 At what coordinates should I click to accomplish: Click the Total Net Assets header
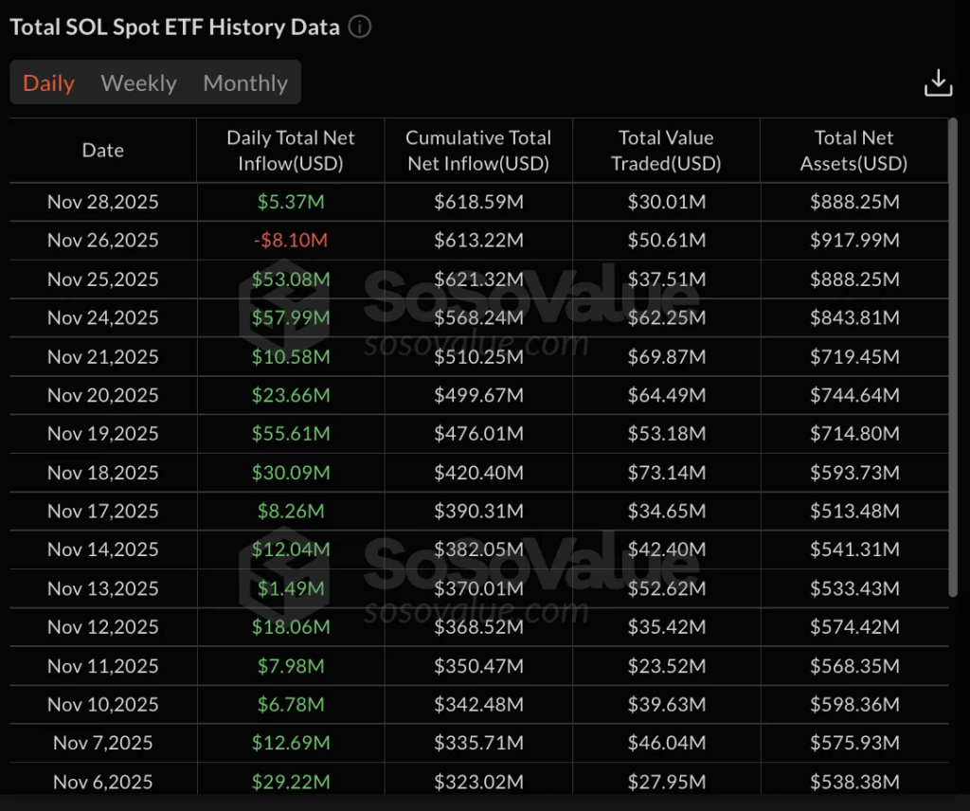click(x=853, y=150)
